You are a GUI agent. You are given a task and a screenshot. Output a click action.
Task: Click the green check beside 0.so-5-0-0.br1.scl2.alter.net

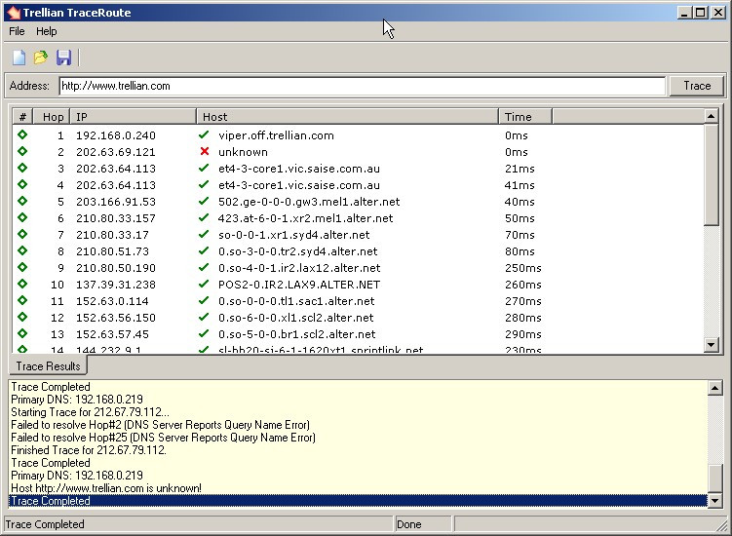(204, 334)
